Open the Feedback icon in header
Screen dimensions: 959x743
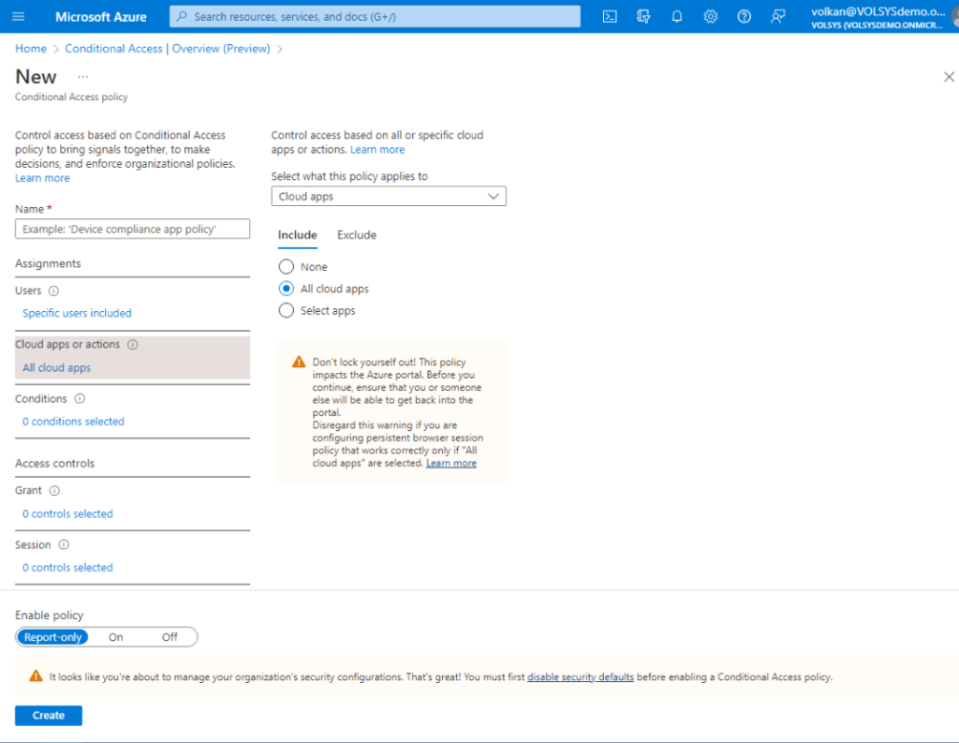777,17
